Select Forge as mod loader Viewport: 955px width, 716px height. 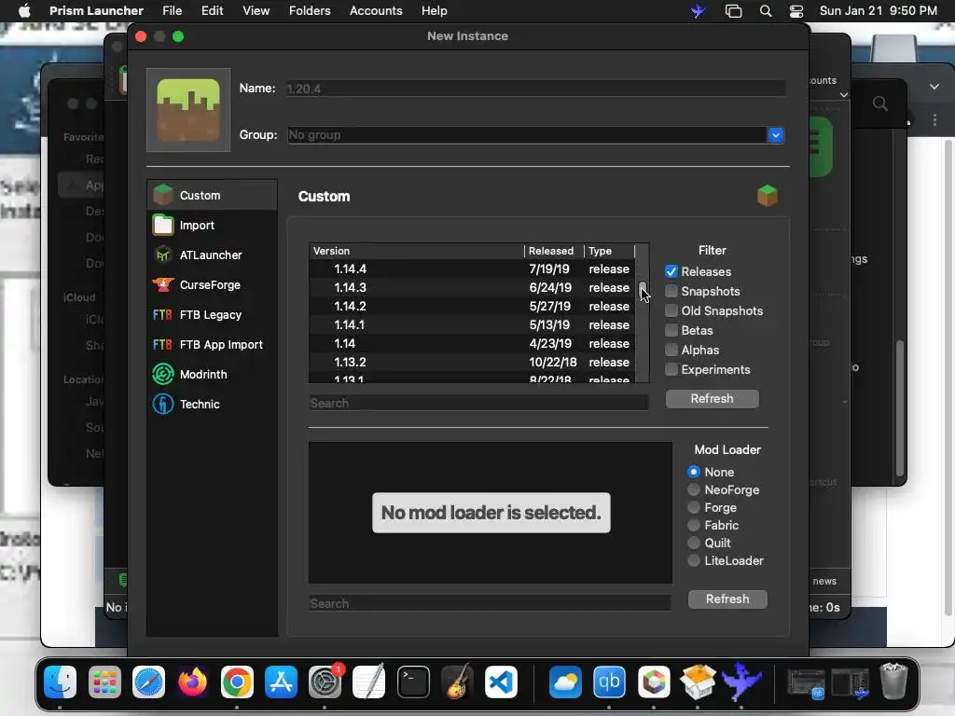click(x=694, y=507)
